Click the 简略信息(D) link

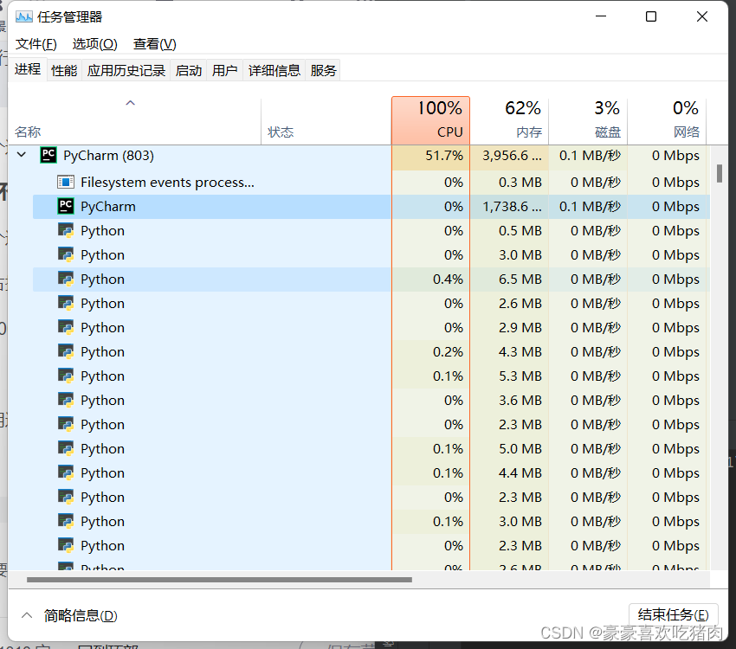(x=81, y=615)
